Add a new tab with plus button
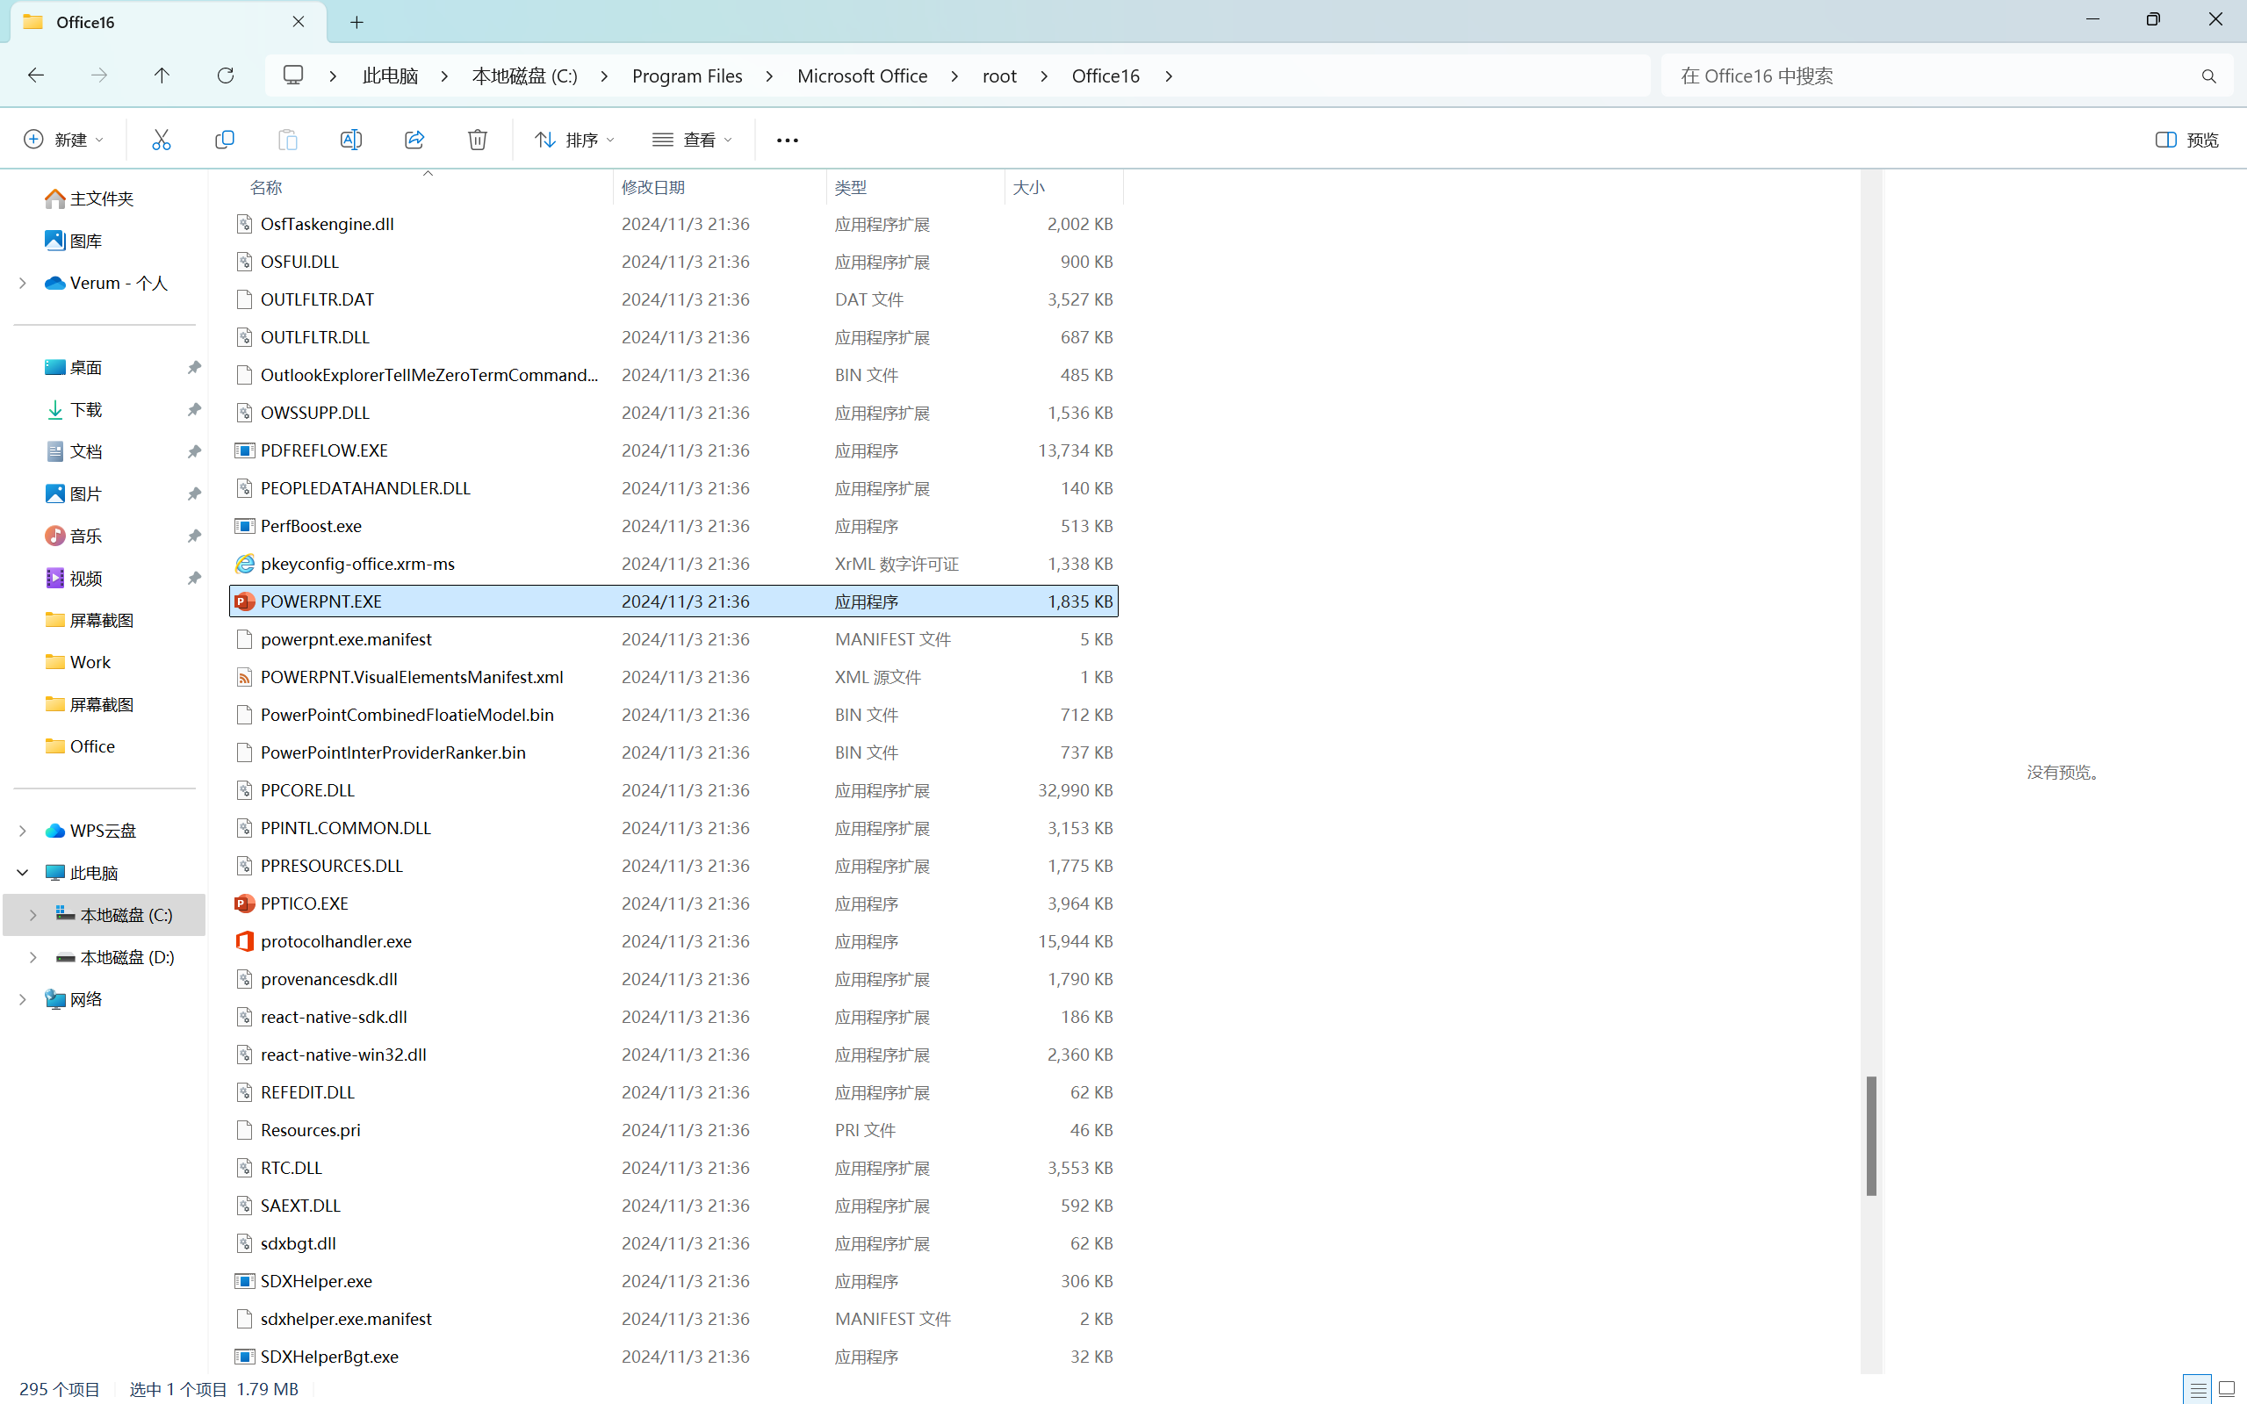Screen dimensions: 2247x1404 tap(356, 22)
